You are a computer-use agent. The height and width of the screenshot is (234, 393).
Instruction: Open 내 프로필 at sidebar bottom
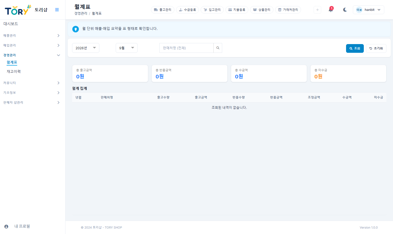click(22, 226)
